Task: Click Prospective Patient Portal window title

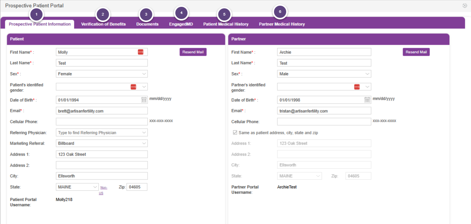Action: [35, 6]
